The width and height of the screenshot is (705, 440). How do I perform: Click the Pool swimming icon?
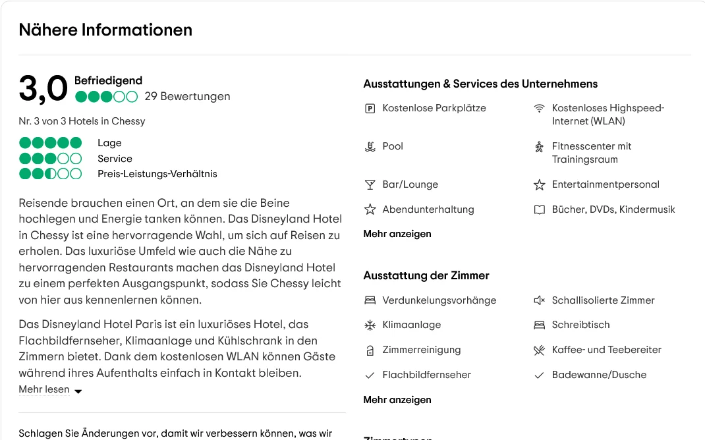(370, 146)
